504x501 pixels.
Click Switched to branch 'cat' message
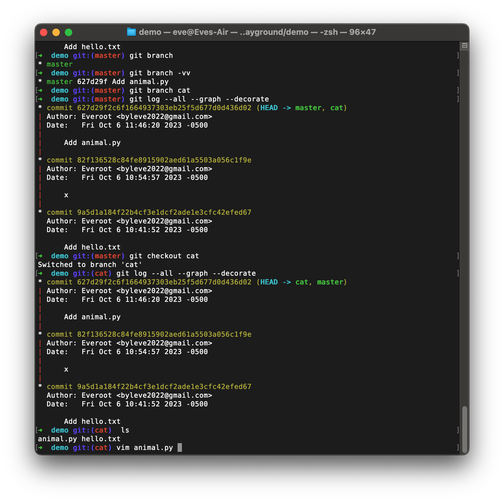tap(90, 264)
